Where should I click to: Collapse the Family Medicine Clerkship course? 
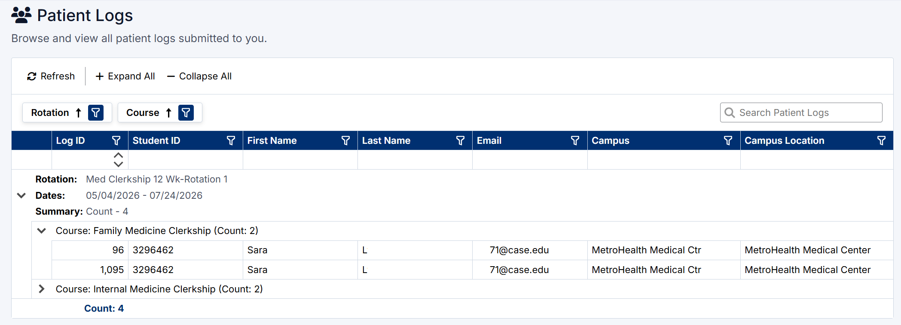[x=42, y=231]
